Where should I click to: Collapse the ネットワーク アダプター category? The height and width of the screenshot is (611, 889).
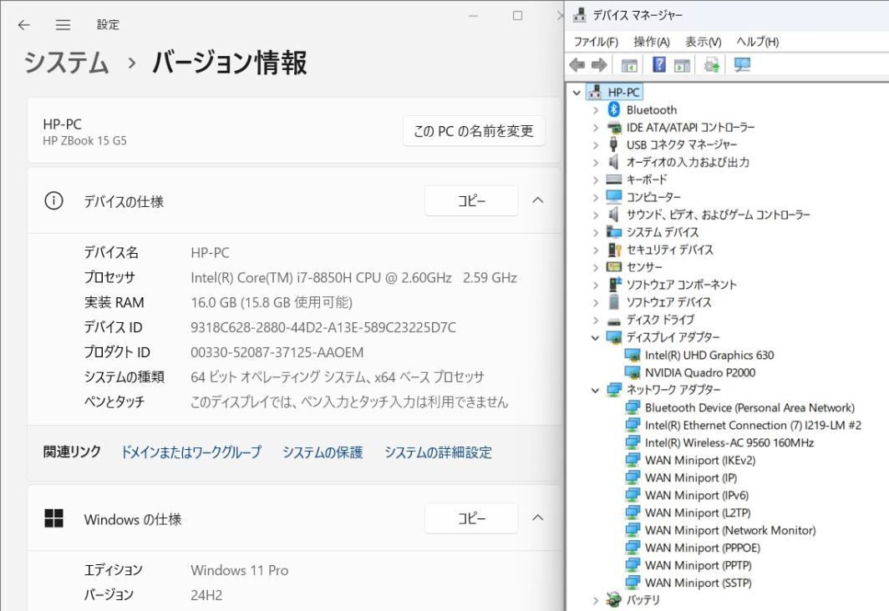tap(595, 390)
